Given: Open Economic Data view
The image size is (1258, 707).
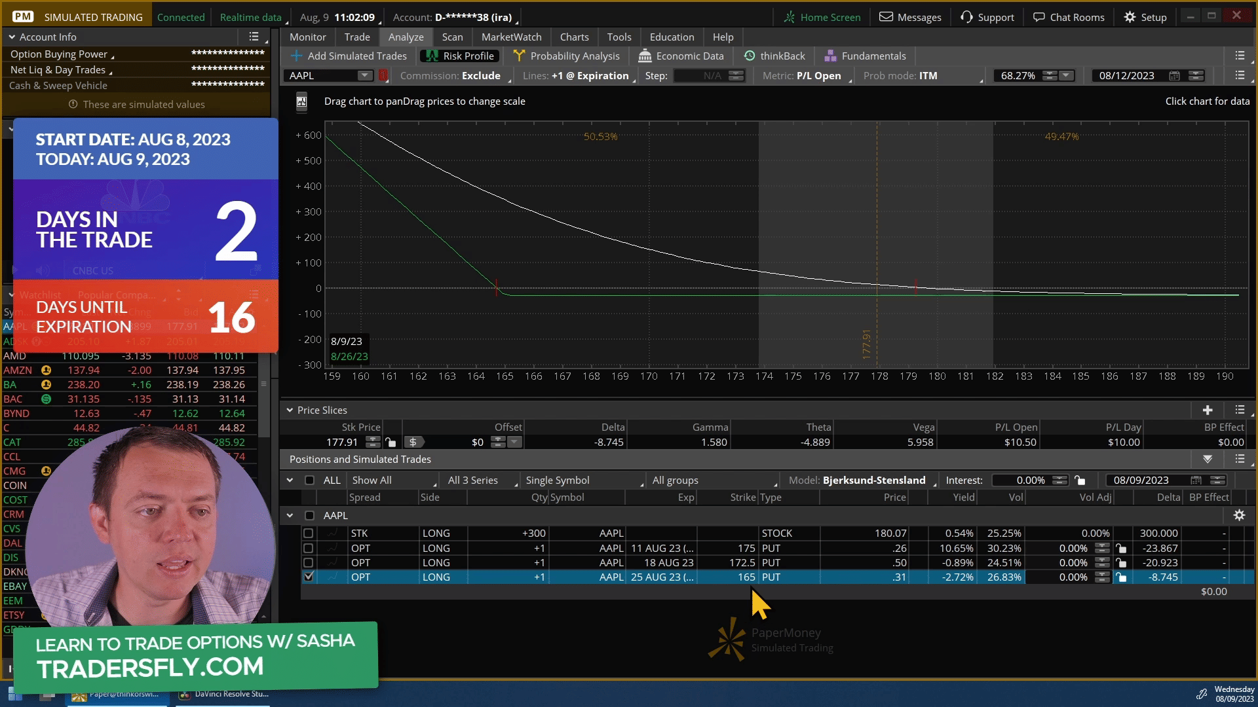Looking at the screenshot, I should point(681,56).
